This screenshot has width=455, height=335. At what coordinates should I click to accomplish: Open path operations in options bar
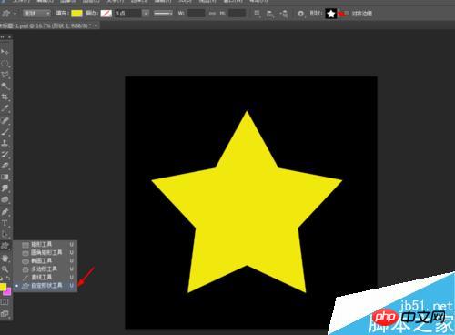[257, 14]
